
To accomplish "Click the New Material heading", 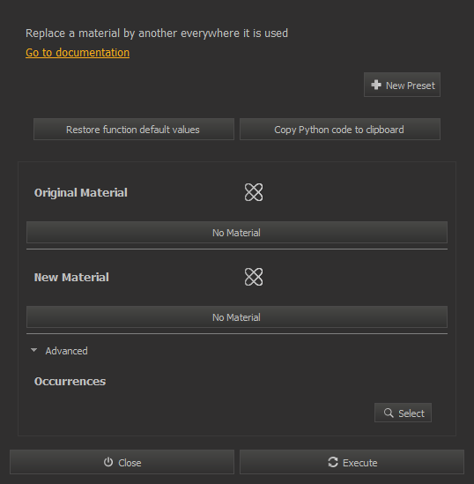I will pyautogui.click(x=71, y=277).
